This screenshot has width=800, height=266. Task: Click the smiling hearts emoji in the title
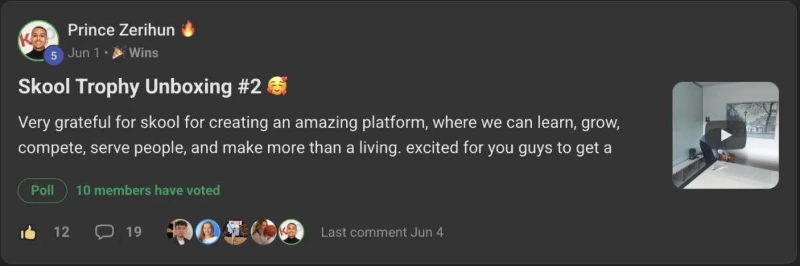(277, 87)
